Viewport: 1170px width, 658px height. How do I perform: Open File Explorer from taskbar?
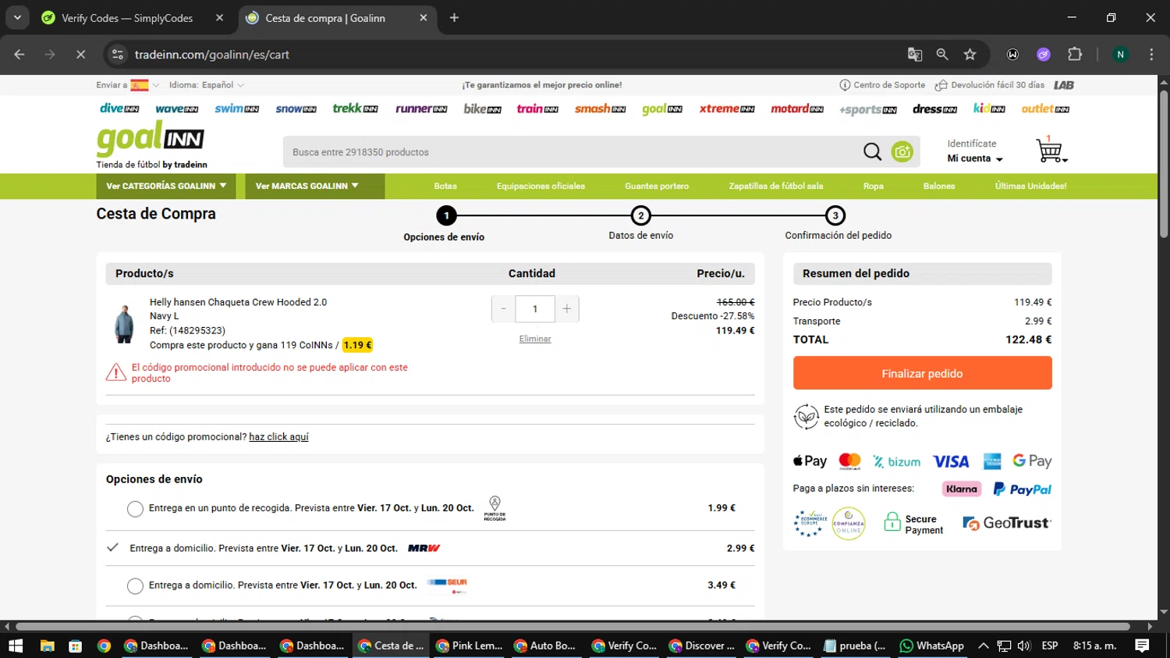pos(47,646)
